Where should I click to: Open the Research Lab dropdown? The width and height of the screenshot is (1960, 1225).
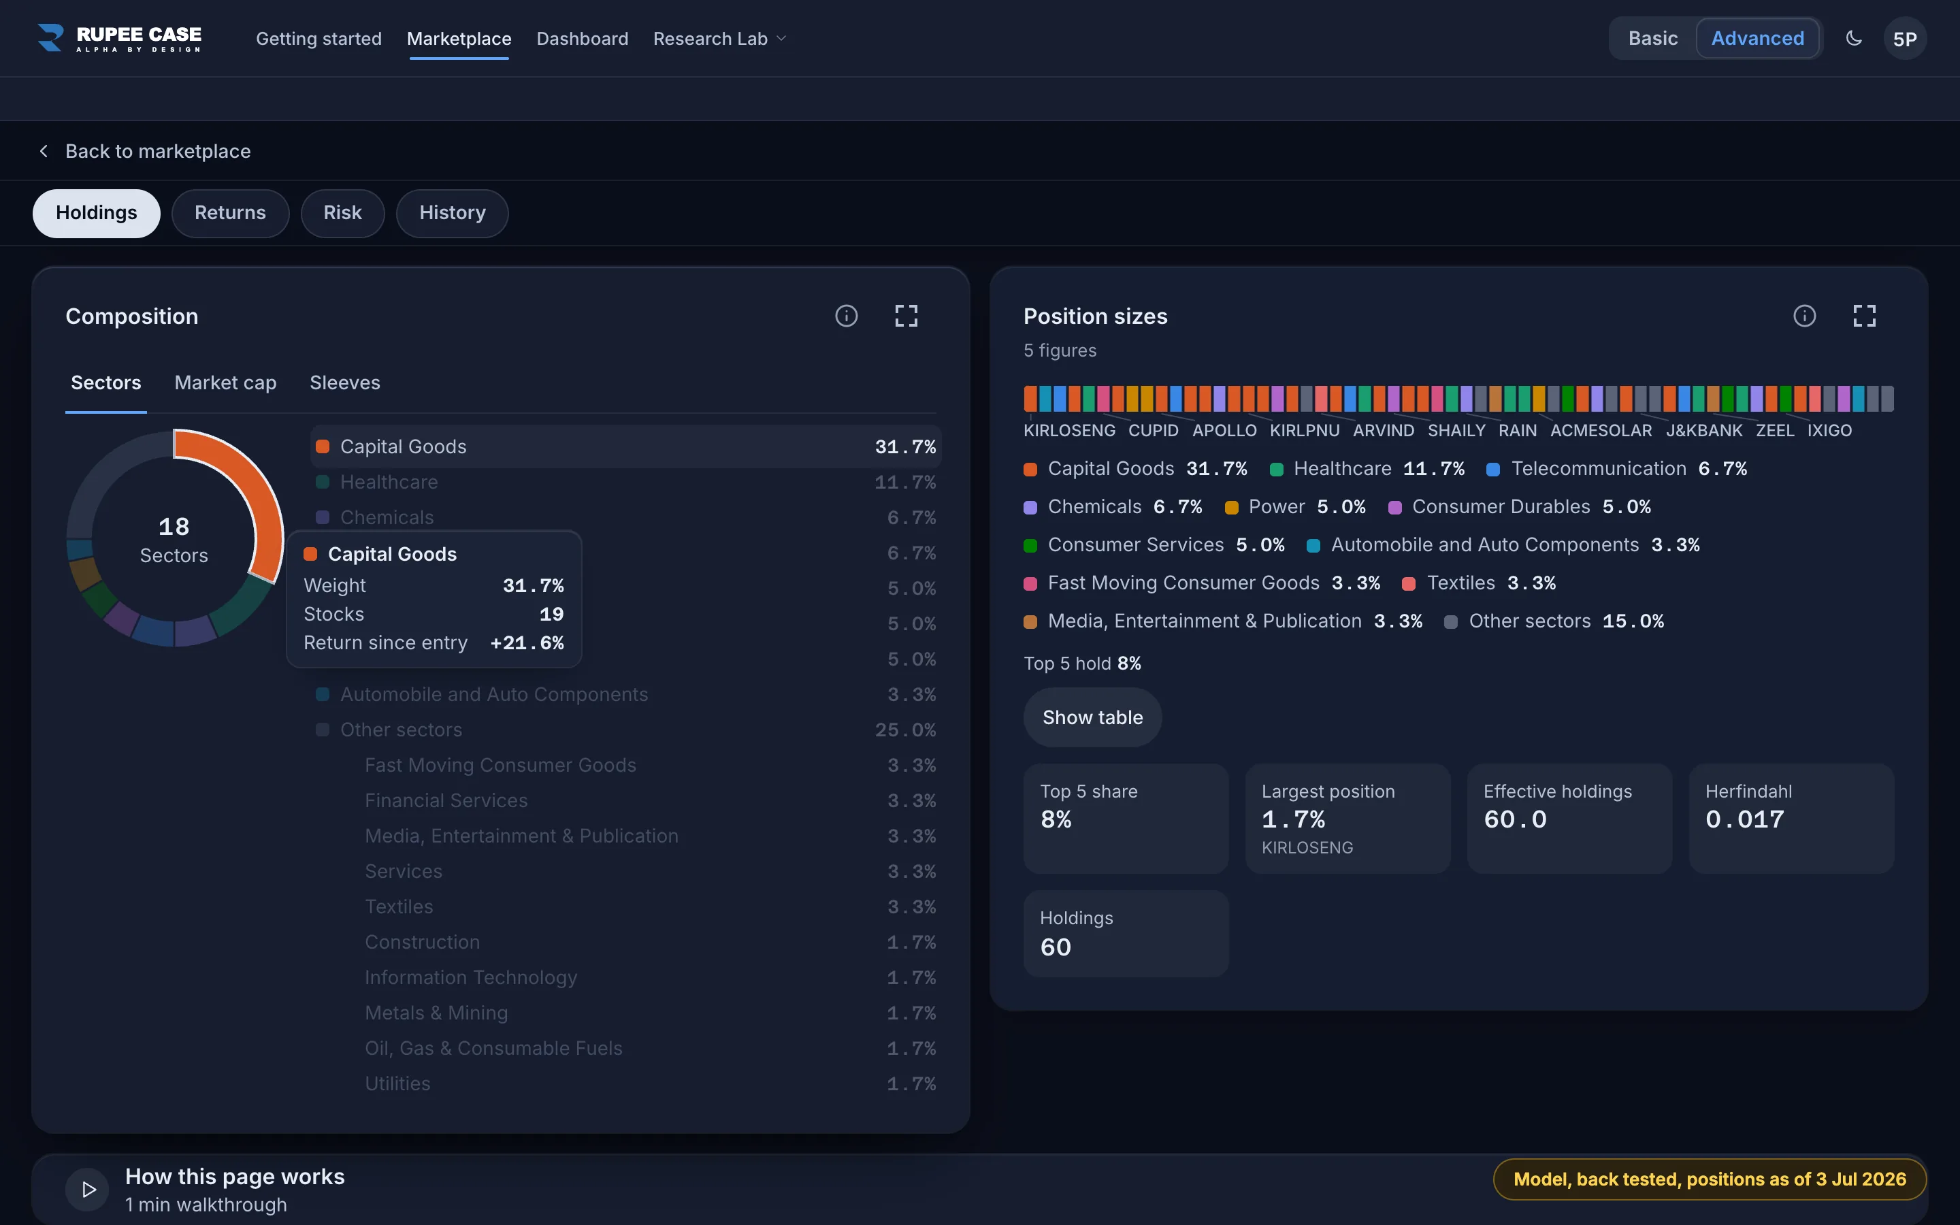719,39
